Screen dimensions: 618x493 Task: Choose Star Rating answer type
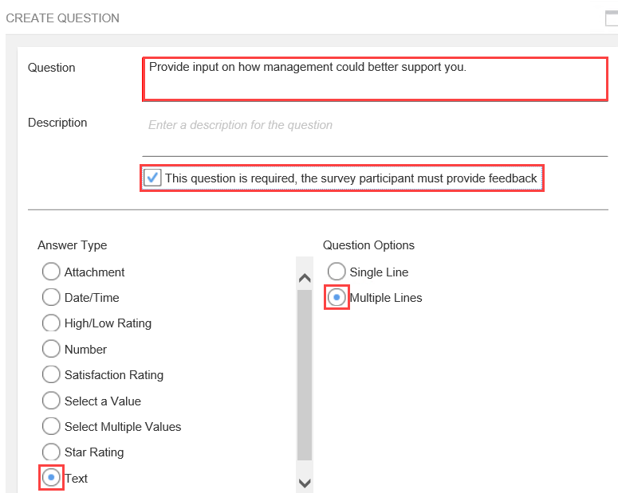coord(51,452)
